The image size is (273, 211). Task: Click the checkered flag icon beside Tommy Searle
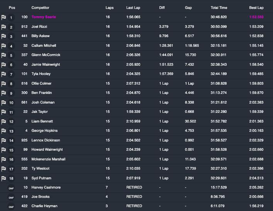click(3, 17)
